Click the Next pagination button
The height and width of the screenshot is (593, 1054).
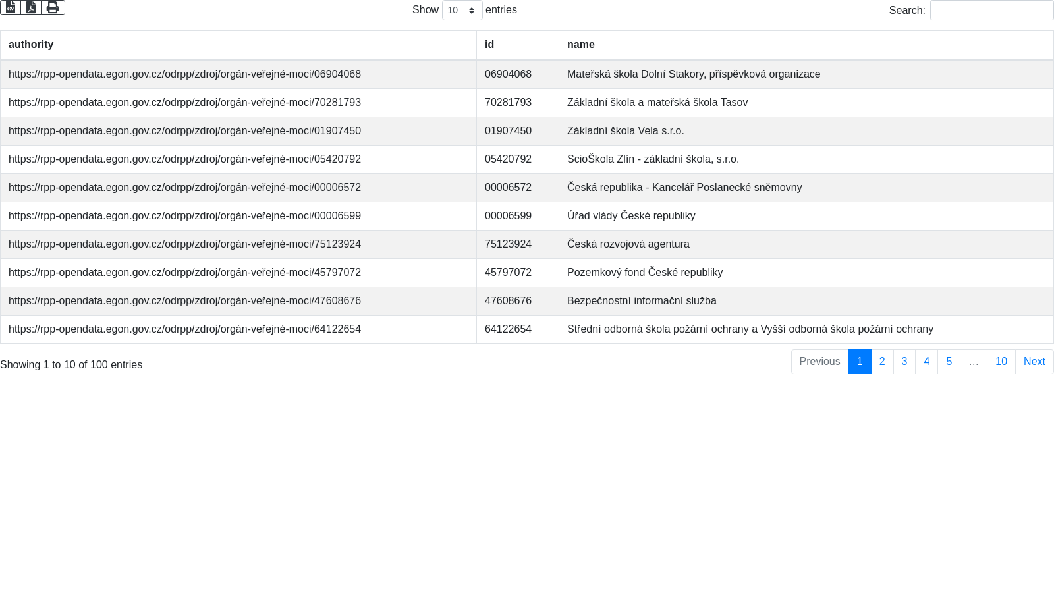[1034, 362]
